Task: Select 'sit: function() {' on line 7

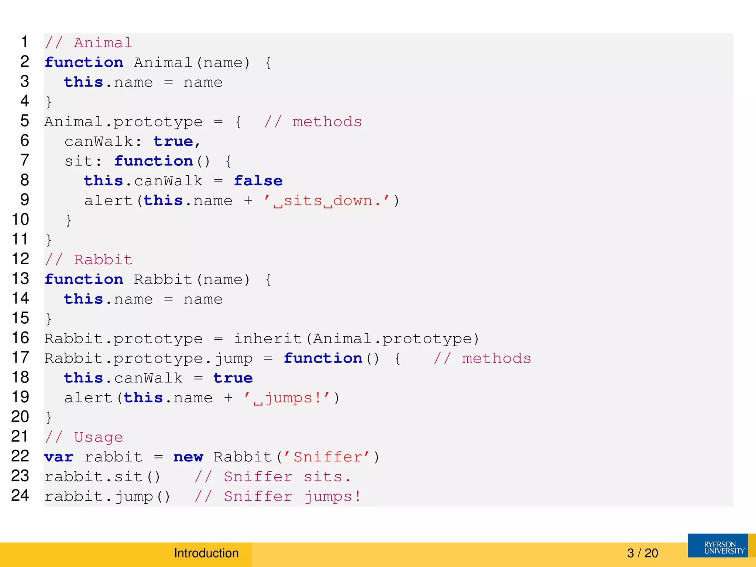Action: click(x=148, y=161)
